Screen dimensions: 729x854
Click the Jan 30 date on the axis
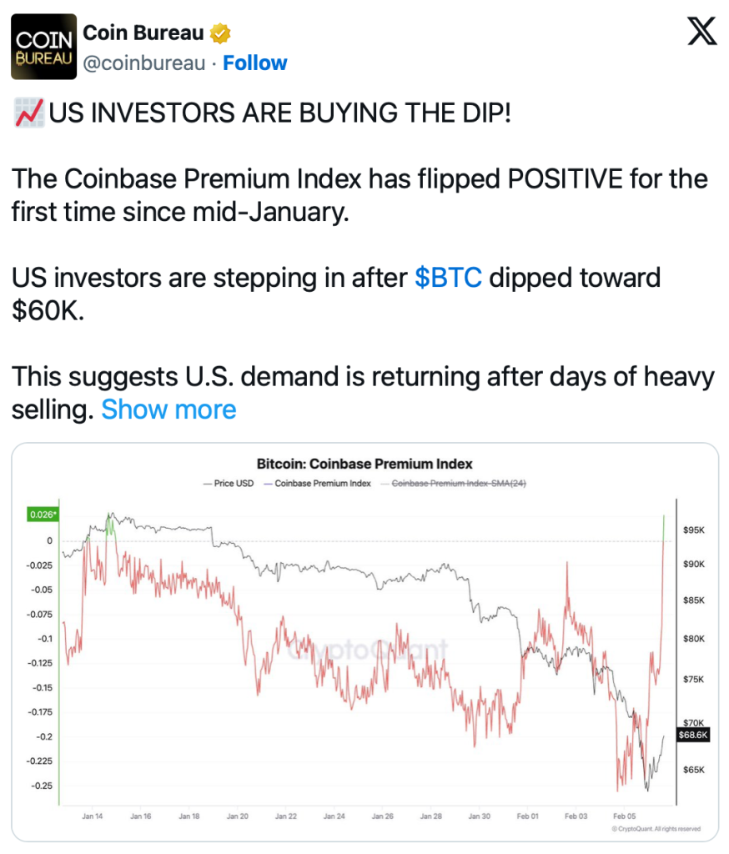coord(480,816)
